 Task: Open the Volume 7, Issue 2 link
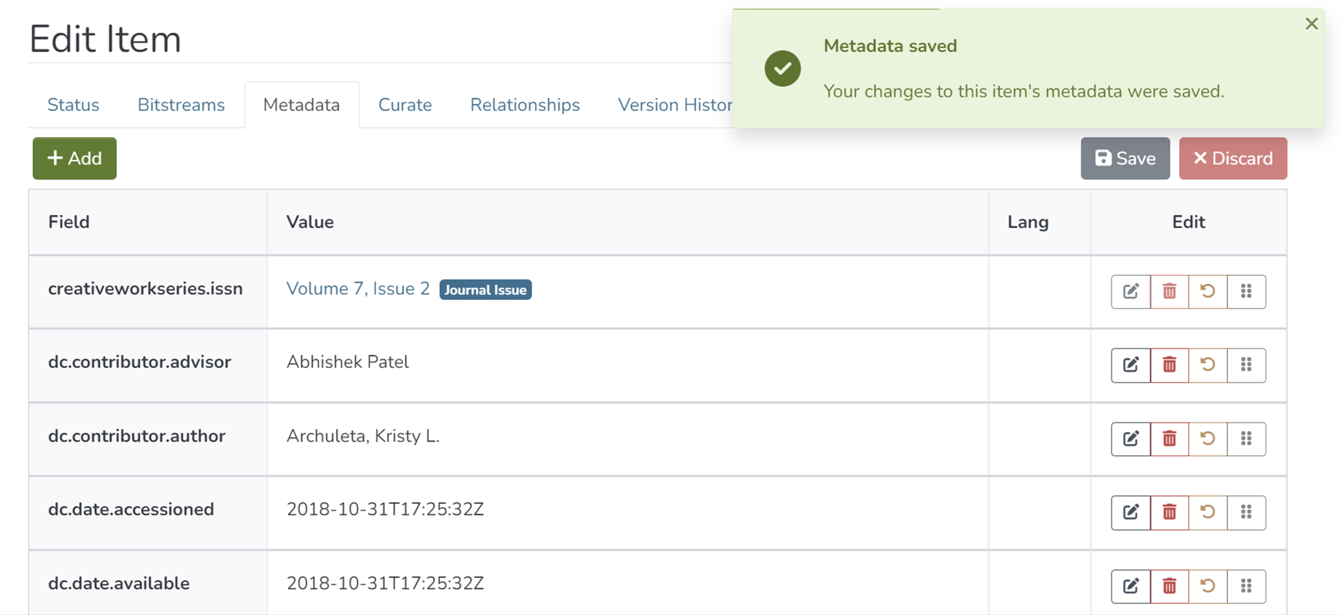[358, 289]
